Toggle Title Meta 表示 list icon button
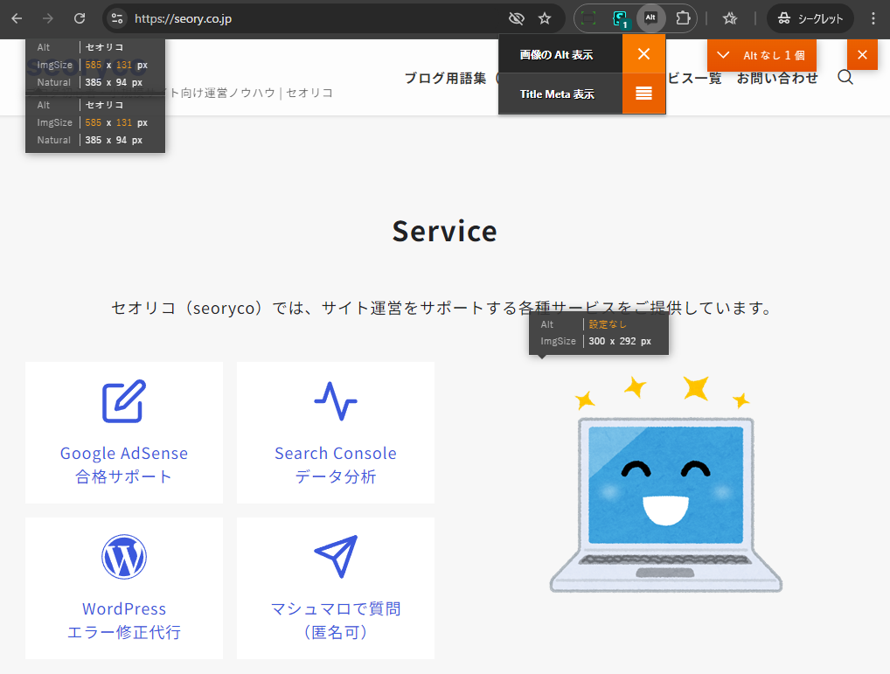Viewport: 890px width, 674px height. point(643,94)
